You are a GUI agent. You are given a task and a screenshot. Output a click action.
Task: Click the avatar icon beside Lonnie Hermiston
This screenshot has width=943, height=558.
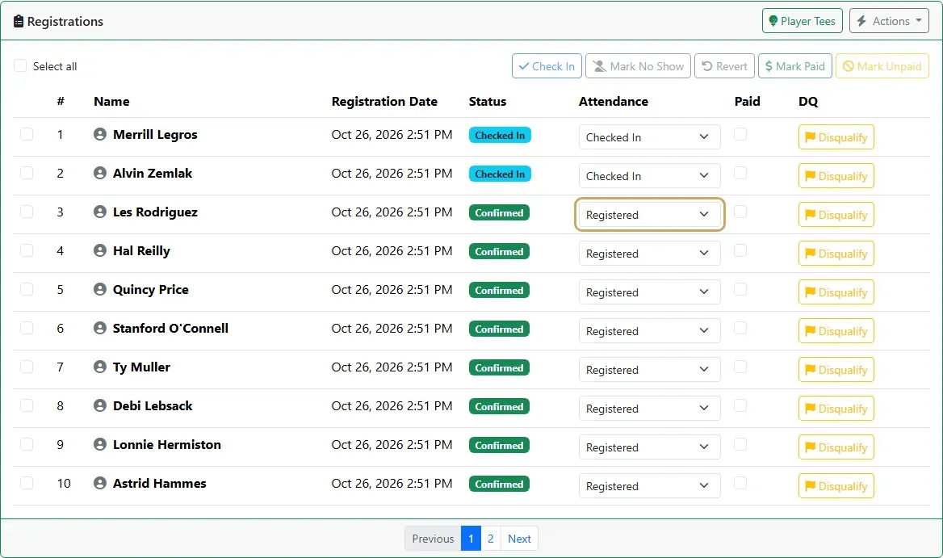(100, 444)
